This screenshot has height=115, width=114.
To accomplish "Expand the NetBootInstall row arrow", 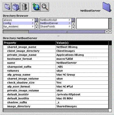I will click(x=70, y=20).
